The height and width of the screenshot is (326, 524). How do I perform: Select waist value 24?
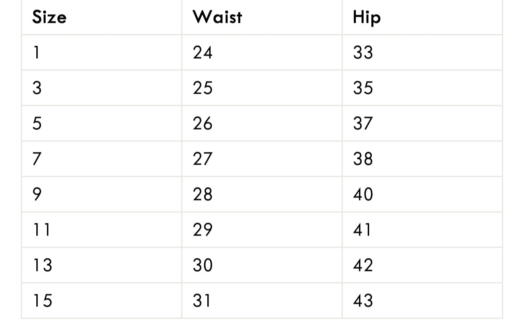(203, 53)
